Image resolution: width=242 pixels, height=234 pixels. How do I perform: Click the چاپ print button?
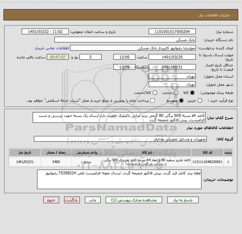[93, 200]
